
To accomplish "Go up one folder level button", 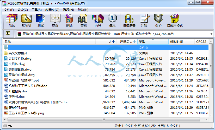I will pos(8,33).
